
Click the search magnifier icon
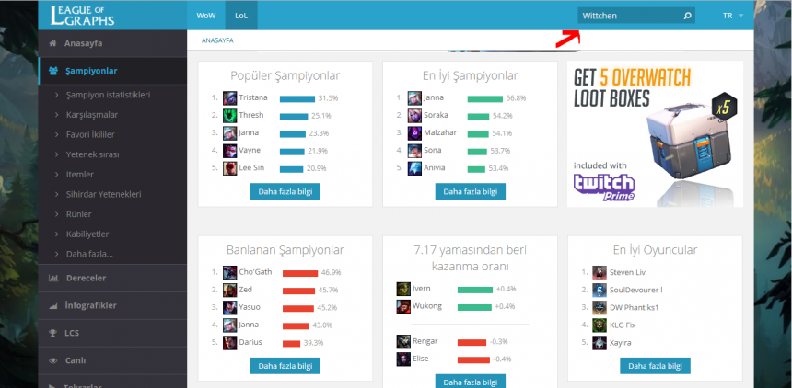(687, 16)
